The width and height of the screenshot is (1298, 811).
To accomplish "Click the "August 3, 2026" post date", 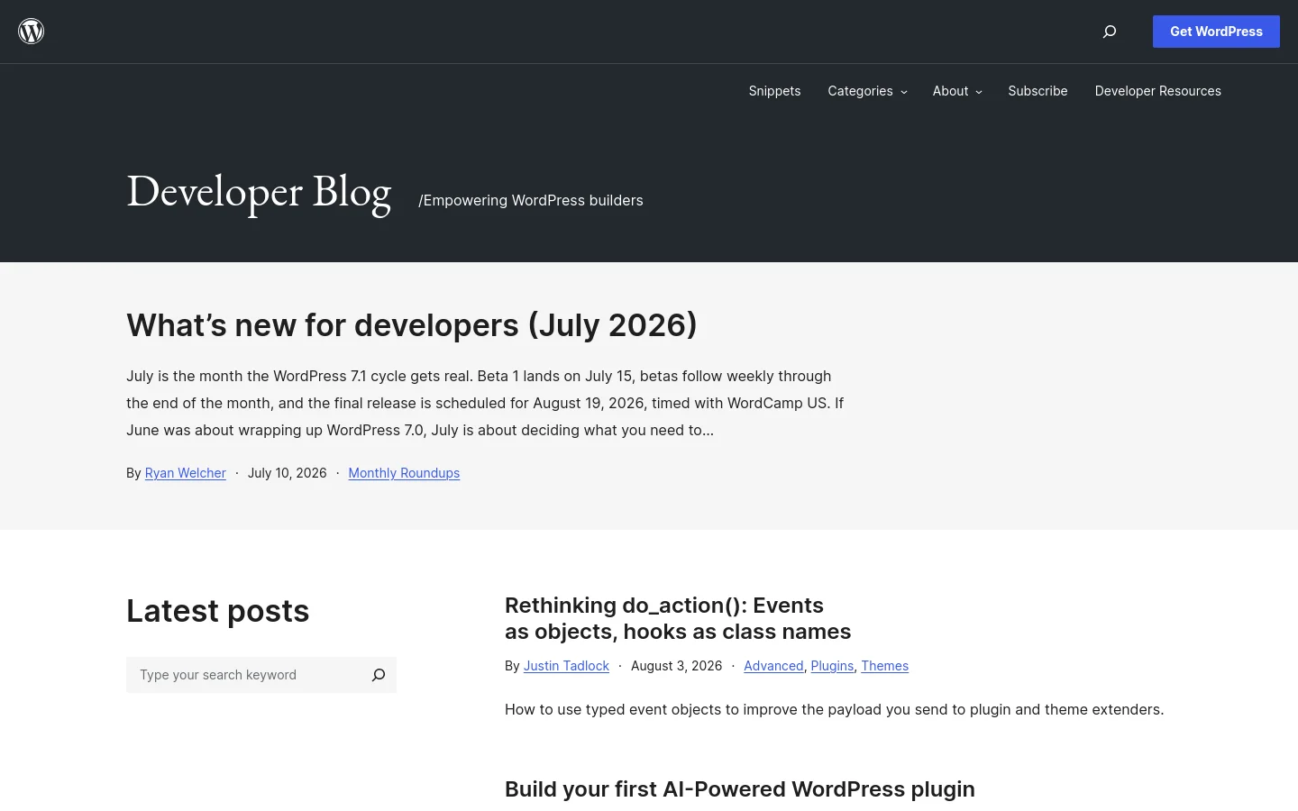I will click(x=676, y=666).
